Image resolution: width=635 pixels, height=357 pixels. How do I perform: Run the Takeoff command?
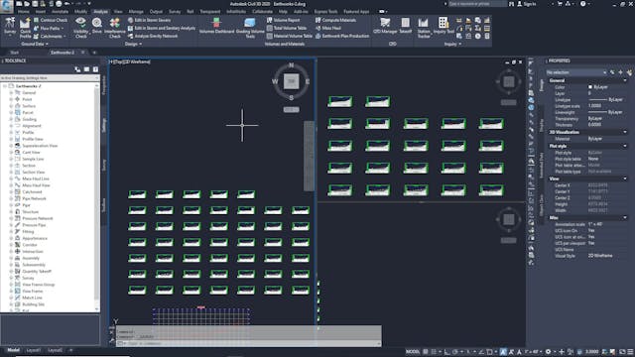[405, 25]
